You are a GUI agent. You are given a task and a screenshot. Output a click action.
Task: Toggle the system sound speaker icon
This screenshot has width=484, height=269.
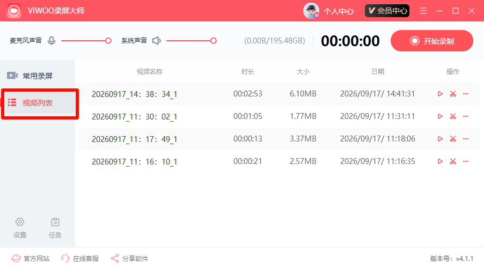[157, 41]
